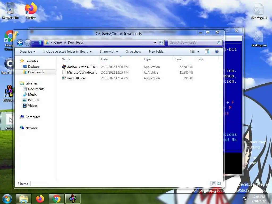Click the 52,689 KB size cell

pyautogui.click(x=186, y=67)
